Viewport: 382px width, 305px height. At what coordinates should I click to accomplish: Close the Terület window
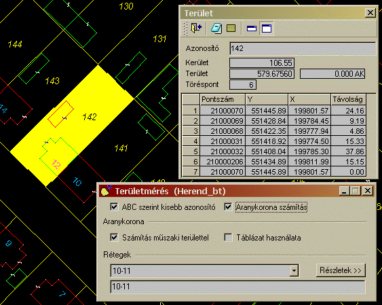pyautogui.click(x=370, y=13)
